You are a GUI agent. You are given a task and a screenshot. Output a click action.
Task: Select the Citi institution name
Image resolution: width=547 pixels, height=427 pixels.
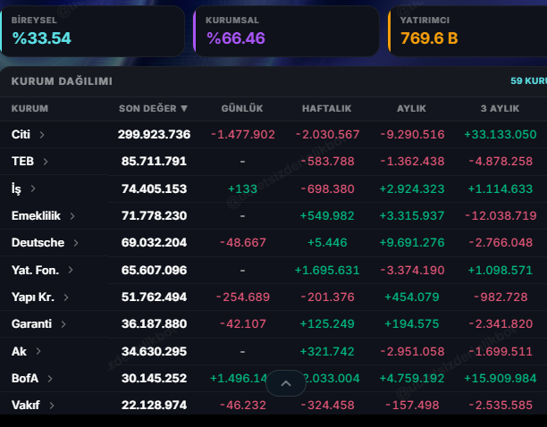tap(21, 135)
